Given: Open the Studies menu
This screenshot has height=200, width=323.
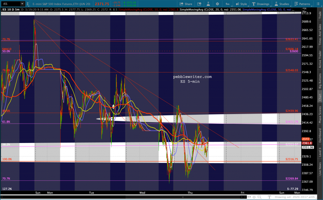Looking at the screenshot, I should [x=282, y=4].
